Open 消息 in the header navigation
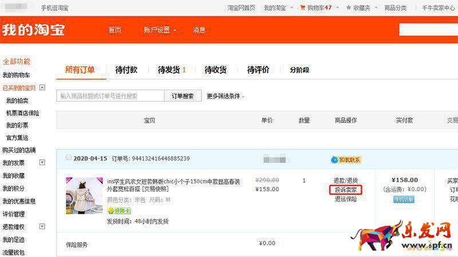 point(199,30)
